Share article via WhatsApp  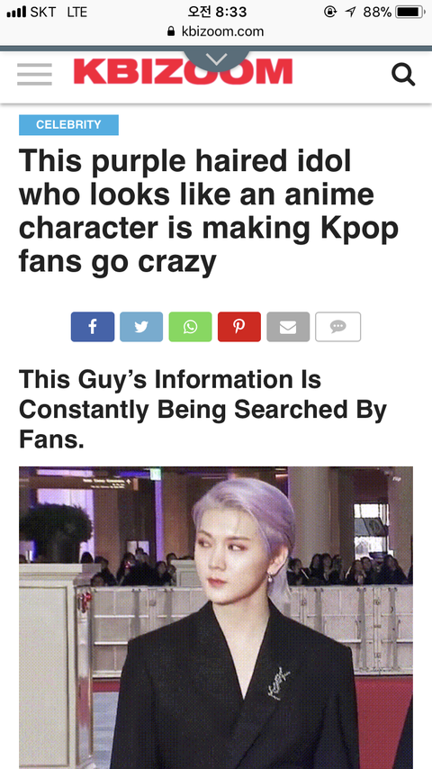190,327
